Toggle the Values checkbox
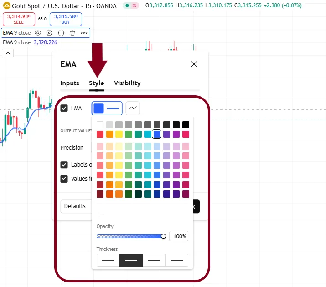This screenshot has width=326, height=287. (x=64, y=178)
